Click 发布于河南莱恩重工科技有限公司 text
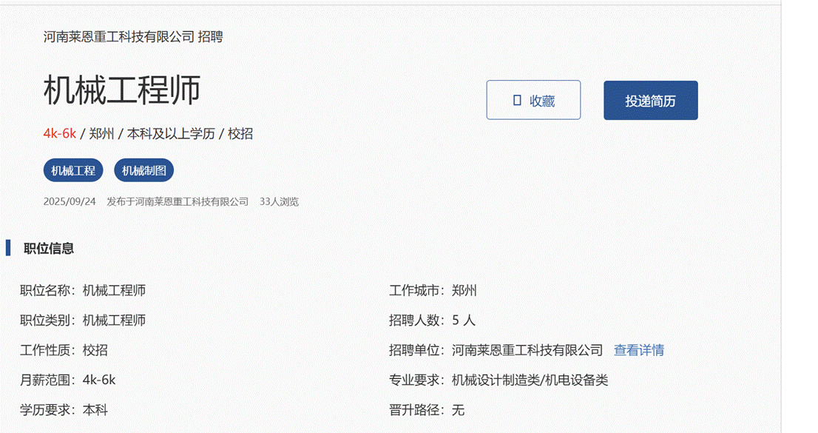818x433 pixels. (178, 201)
